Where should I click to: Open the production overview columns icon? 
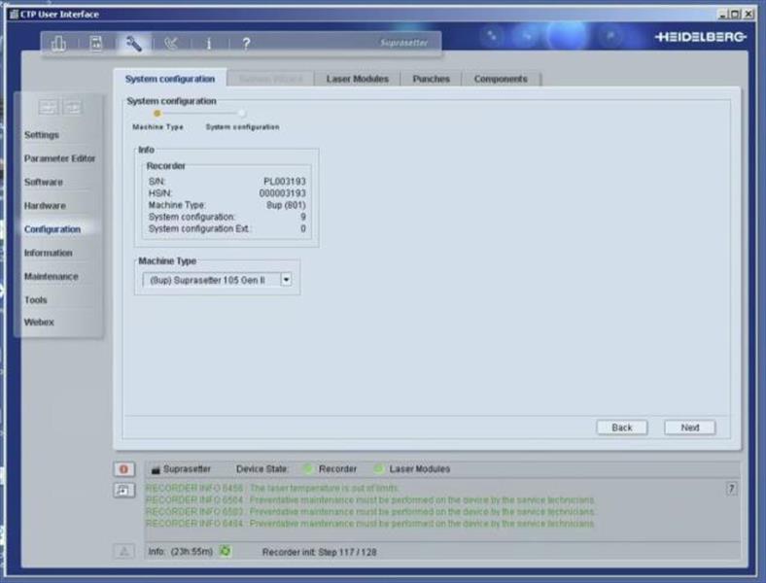click(58, 44)
